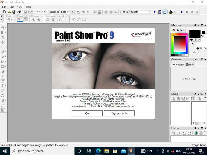Click OK on the splash dialog
207x155 pixels.
pos(87,113)
